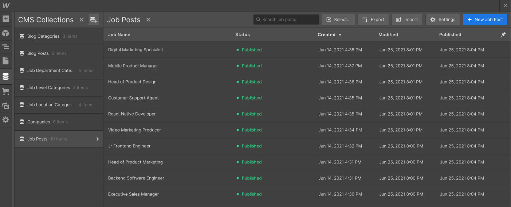This screenshot has width=511, height=207.
Task: Sort by the Modified column header
Action: pos(388,34)
